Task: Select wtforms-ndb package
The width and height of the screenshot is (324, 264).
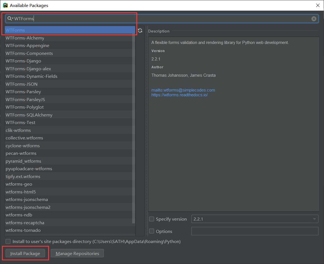Action: click(x=68, y=215)
